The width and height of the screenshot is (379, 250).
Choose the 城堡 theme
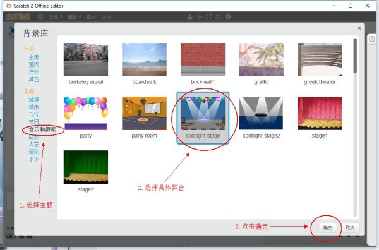34,100
